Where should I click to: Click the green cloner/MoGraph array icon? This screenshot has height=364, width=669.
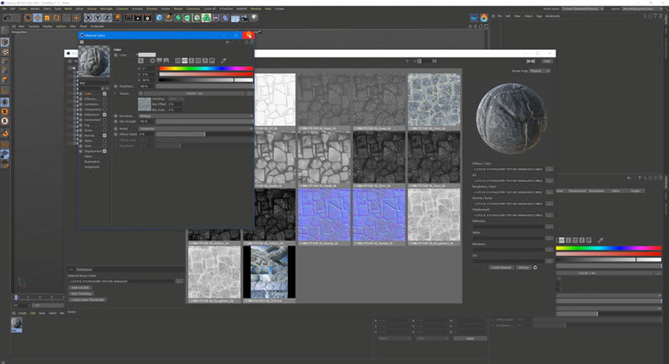pyautogui.click(x=206, y=18)
